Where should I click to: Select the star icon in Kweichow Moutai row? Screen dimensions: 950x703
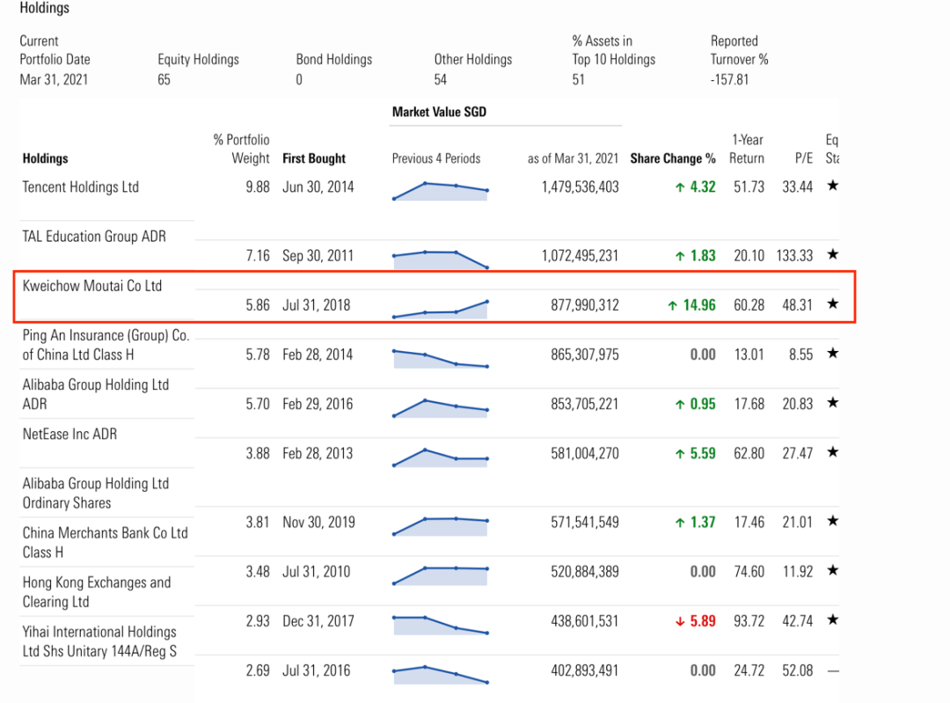(832, 304)
